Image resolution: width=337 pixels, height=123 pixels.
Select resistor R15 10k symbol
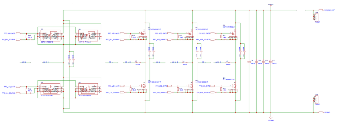[x=221, y=36]
